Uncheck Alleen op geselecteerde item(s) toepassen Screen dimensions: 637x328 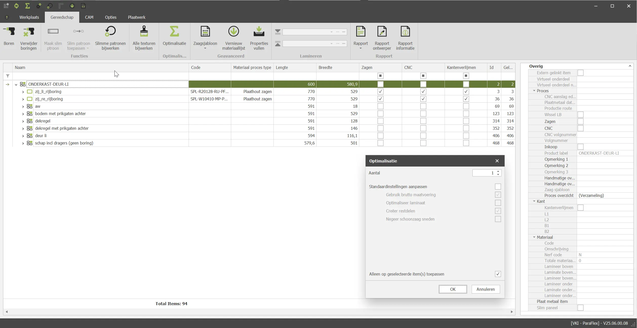[498, 274]
